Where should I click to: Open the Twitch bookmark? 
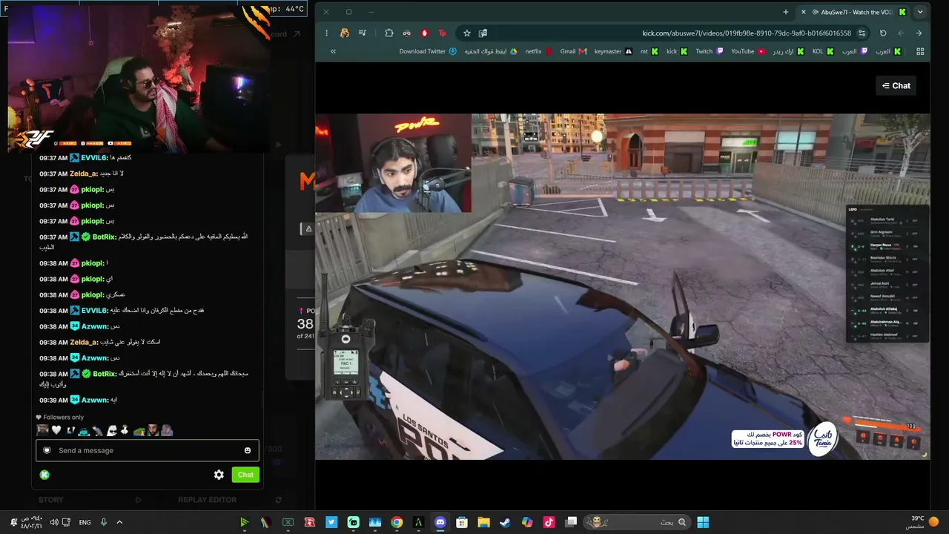(x=710, y=51)
